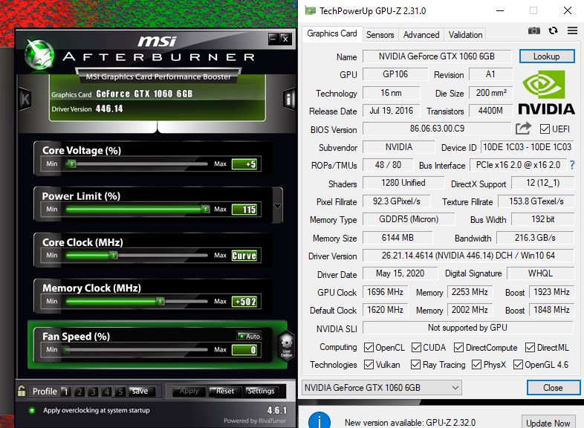Click the Device ID value field
This screenshot has height=428, width=584.
527,147
